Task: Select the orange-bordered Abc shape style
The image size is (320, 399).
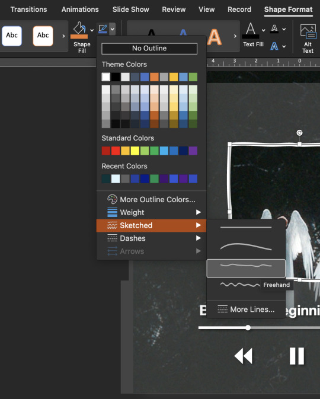Action: pyautogui.click(x=43, y=36)
